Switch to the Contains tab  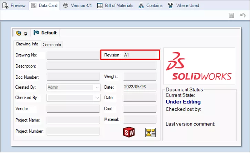tap(150, 6)
